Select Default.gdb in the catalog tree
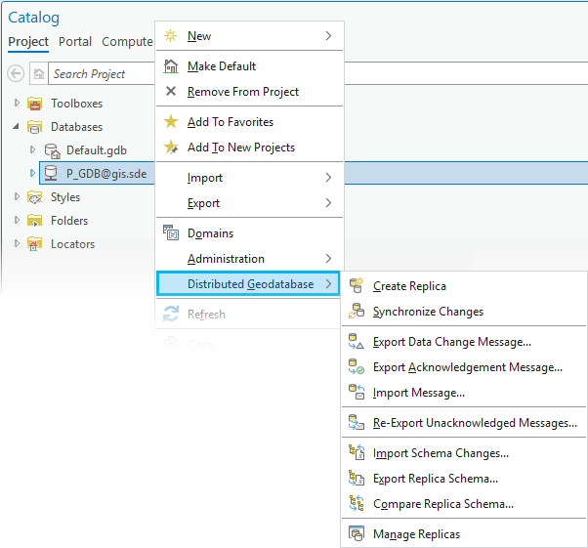Screen dimensions: 588x548 pos(96,150)
